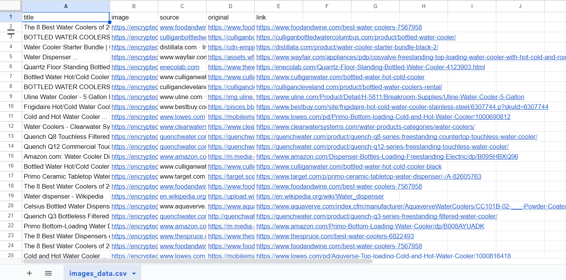Select 'Celsius Bottled Water Dispens' title cell
Image resolution: width=566 pixels, height=280 pixels.
[x=66, y=206]
